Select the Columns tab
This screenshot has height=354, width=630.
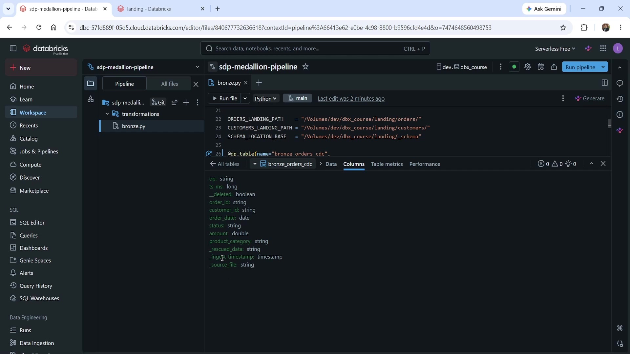(x=354, y=164)
